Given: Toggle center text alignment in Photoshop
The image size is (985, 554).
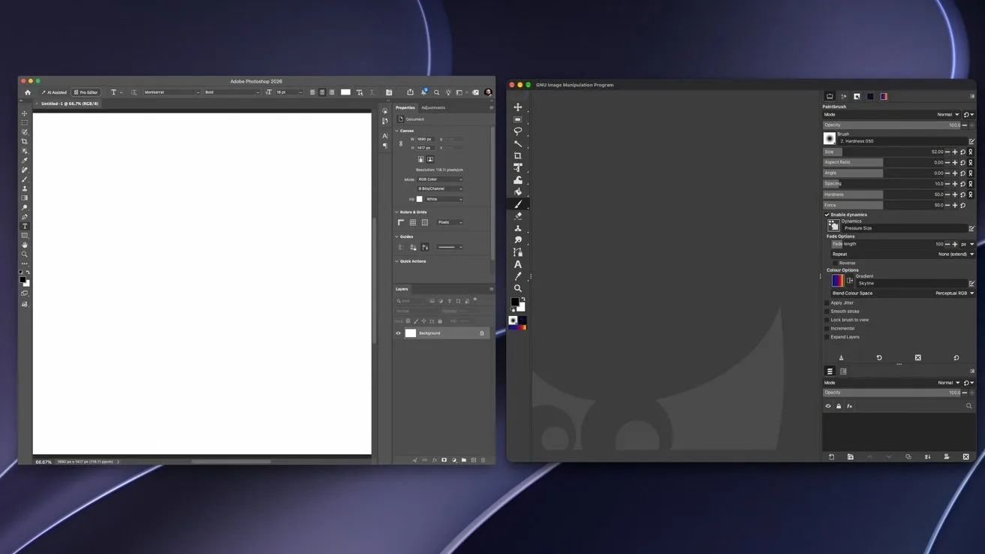Looking at the screenshot, I should (x=322, y=92).
